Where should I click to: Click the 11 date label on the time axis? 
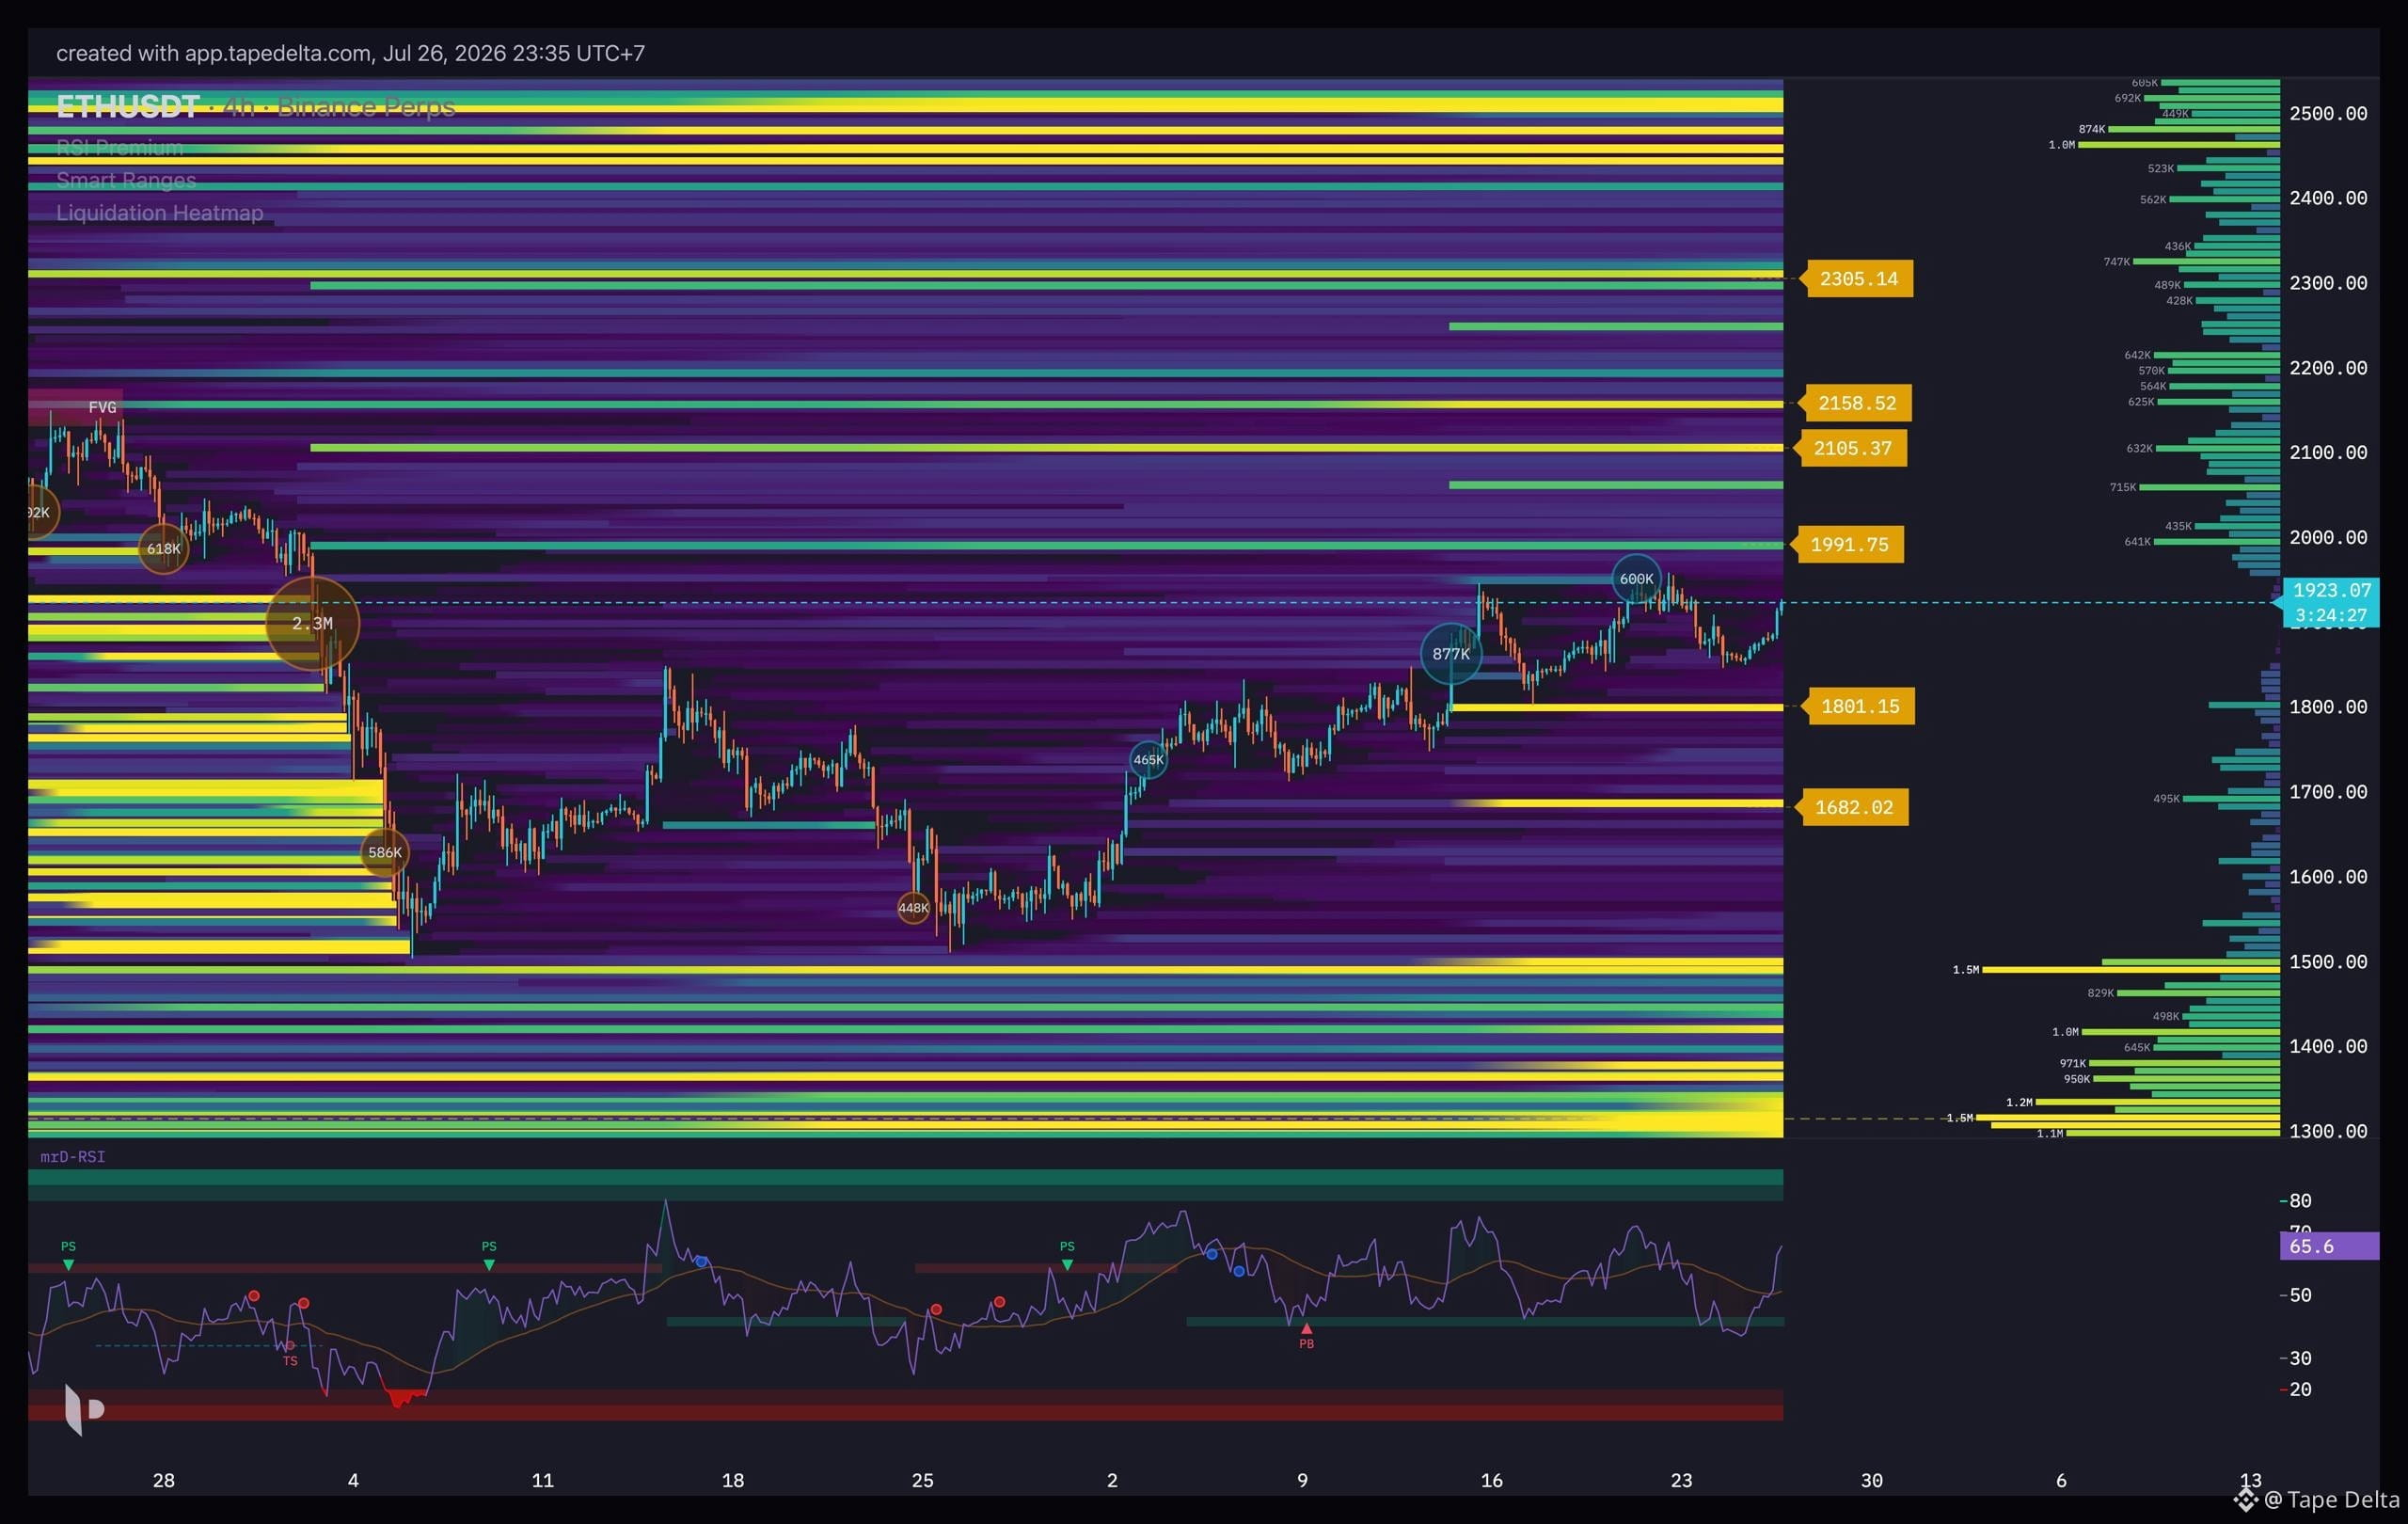pos(542,1480)
